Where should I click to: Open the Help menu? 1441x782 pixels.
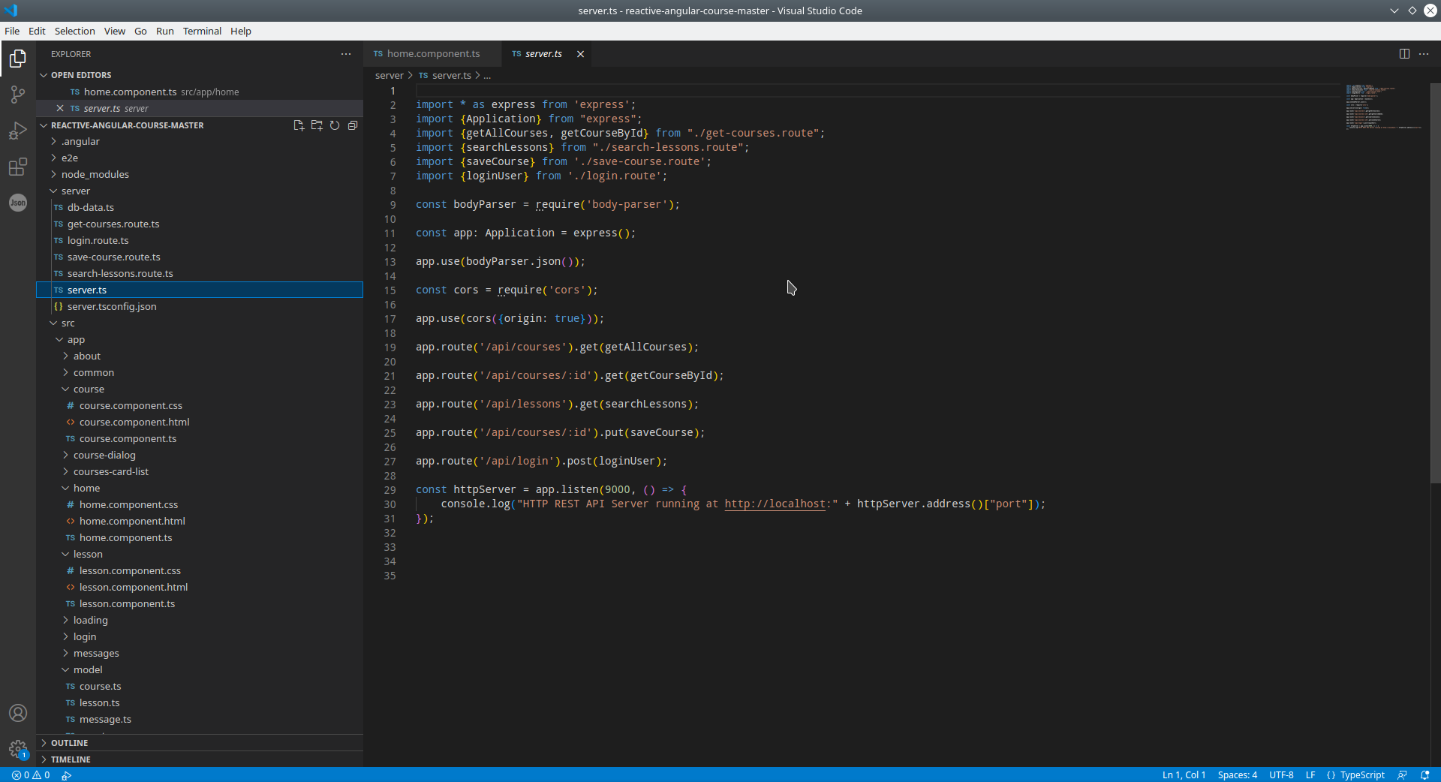[241, 31]
